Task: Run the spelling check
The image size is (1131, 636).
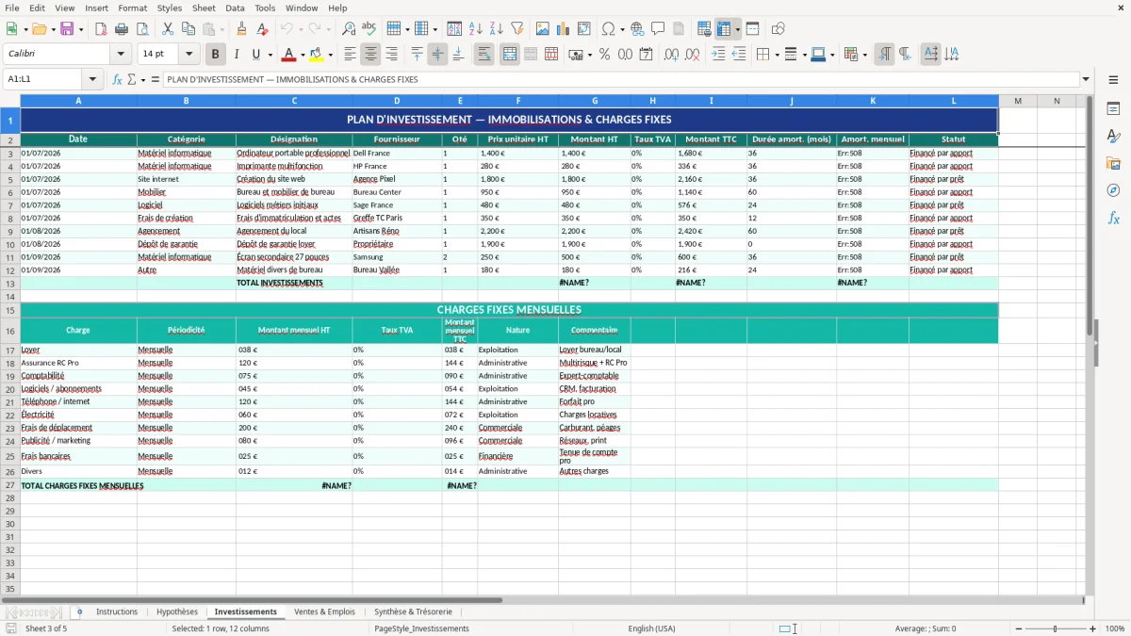Action: click(369, 29)
